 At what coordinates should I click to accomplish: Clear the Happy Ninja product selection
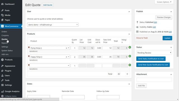tap(67, 57)
